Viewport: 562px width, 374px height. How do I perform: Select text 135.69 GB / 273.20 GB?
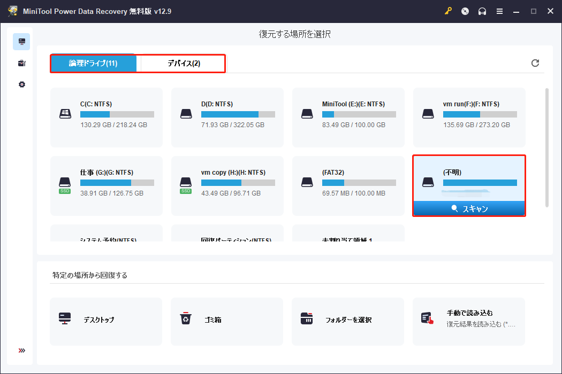[x=477, y=125]
